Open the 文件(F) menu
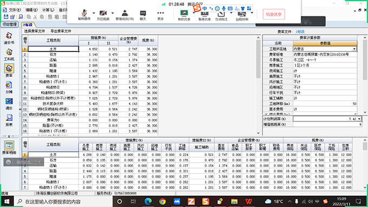The width and height of the screenshot is (368, 207). pyautogui.click(x=15, y=10)
